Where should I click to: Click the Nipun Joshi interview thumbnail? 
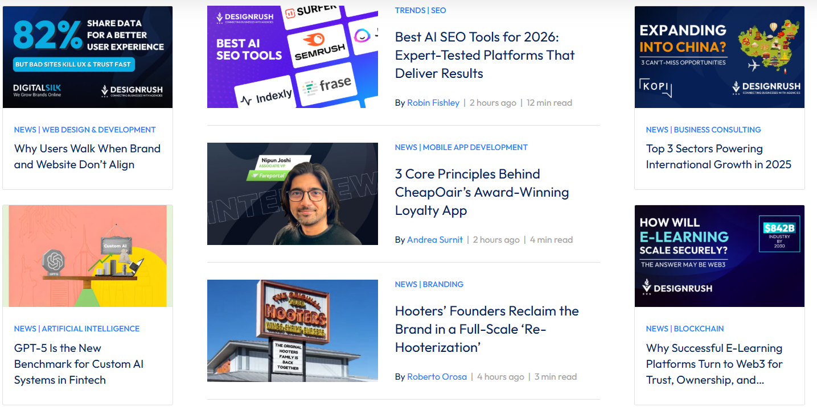click(293, 194)
